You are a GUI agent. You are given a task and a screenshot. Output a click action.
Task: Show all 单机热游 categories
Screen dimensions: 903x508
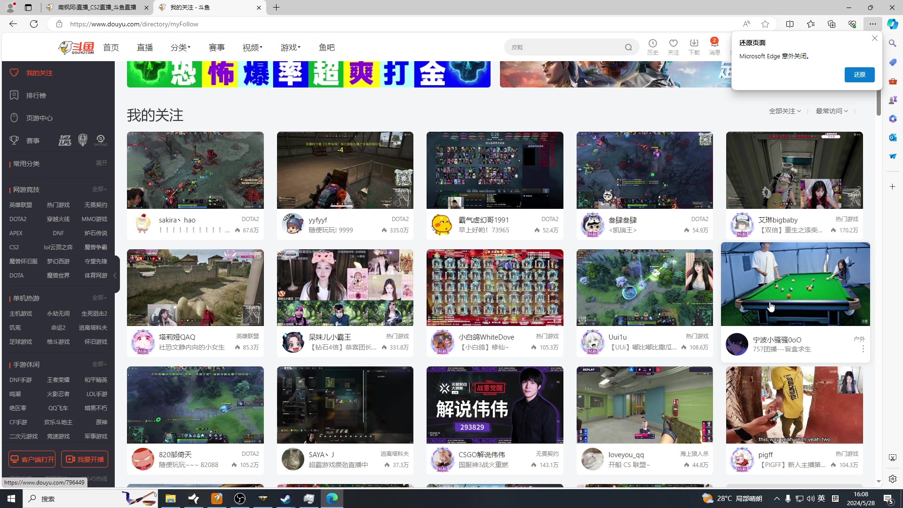(99, 298)
